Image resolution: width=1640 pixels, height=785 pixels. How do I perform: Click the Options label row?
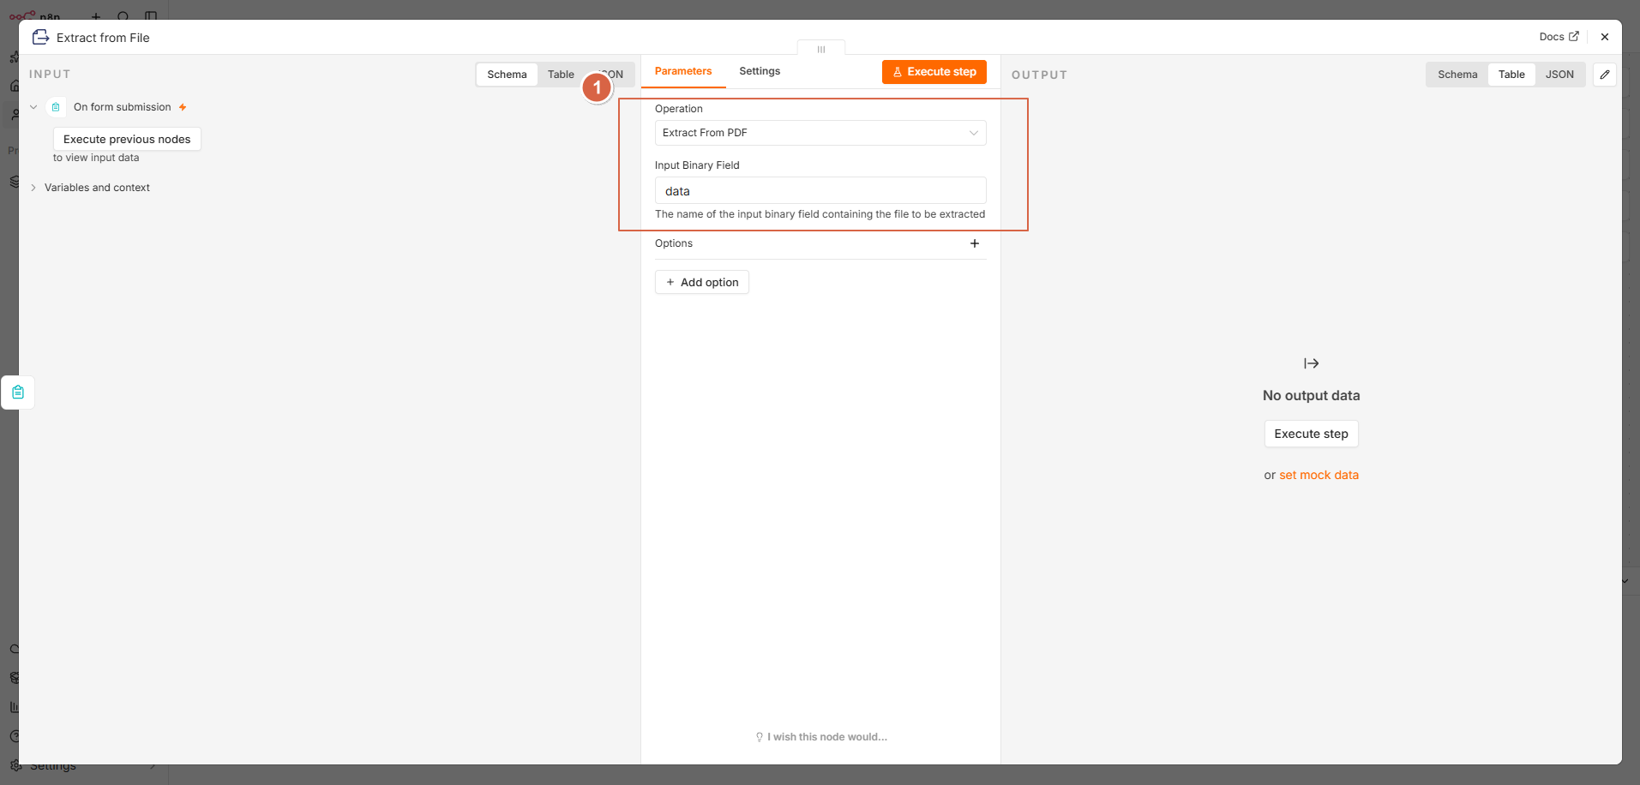820,243
